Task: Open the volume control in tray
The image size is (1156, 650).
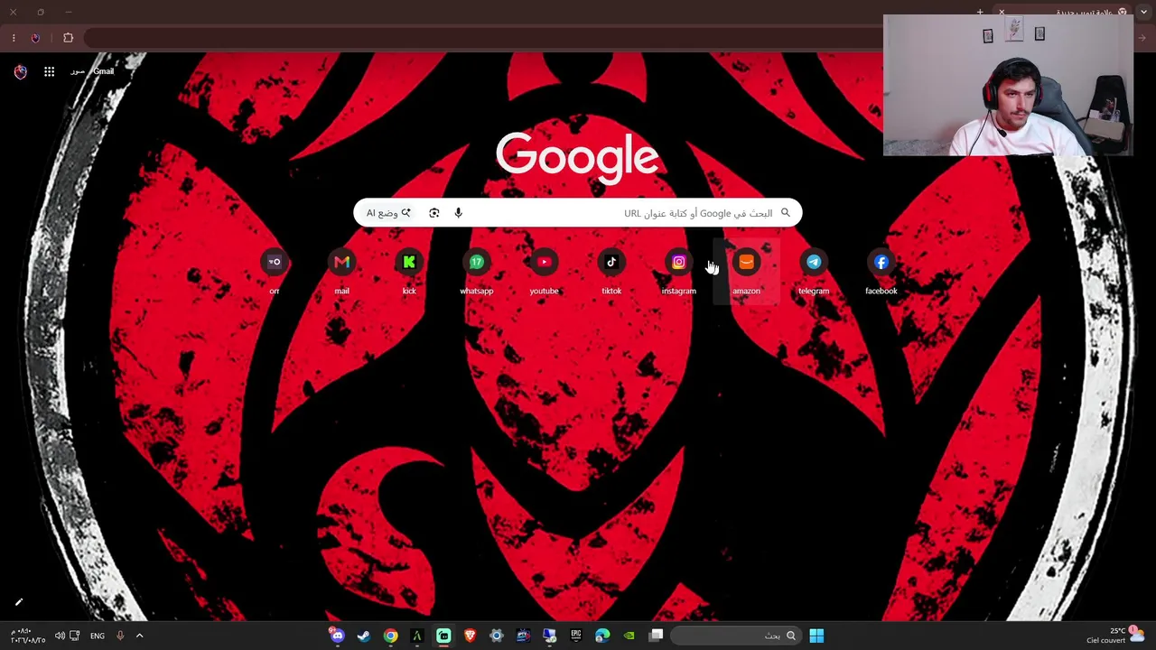Action: point(60,636)
